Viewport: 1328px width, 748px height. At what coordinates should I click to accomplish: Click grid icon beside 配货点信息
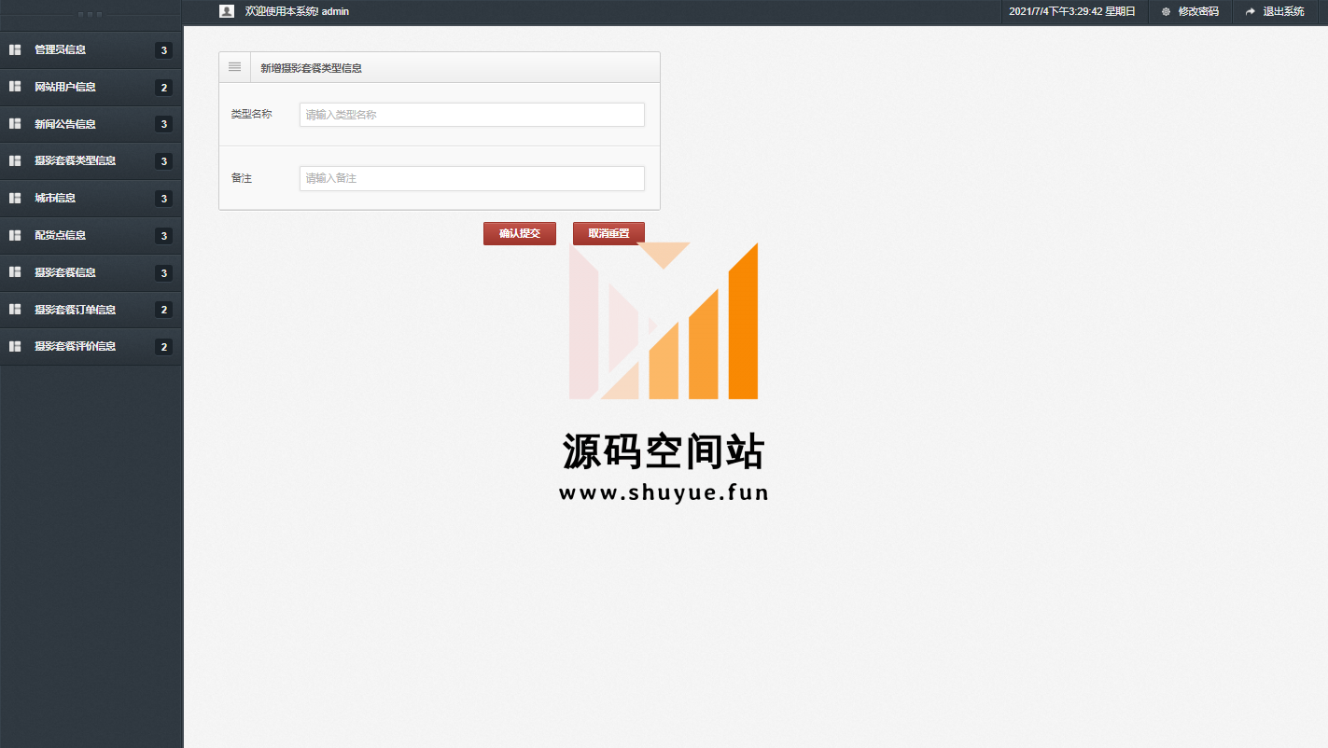15,235
